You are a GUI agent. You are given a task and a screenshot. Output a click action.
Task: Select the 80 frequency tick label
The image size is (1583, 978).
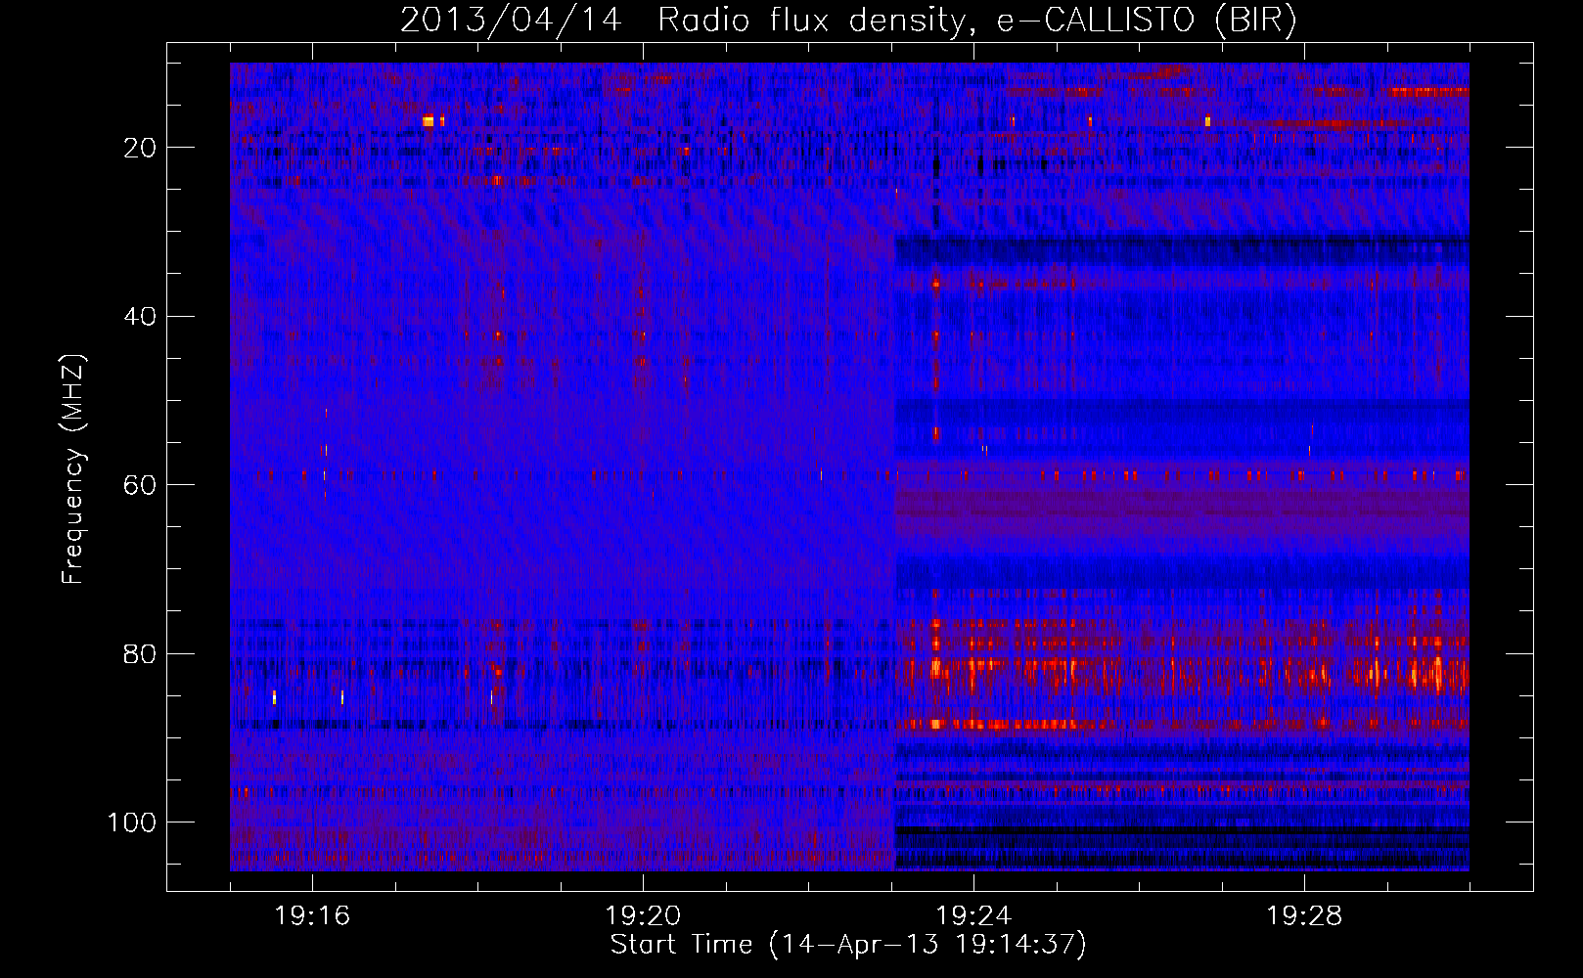point(140,654)
